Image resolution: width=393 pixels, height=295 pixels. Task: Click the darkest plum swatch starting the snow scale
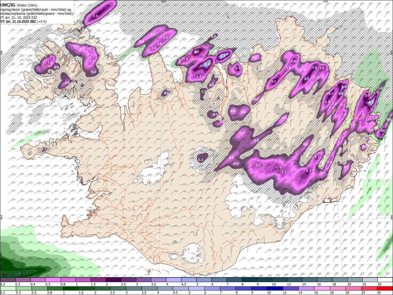point(8,280)
